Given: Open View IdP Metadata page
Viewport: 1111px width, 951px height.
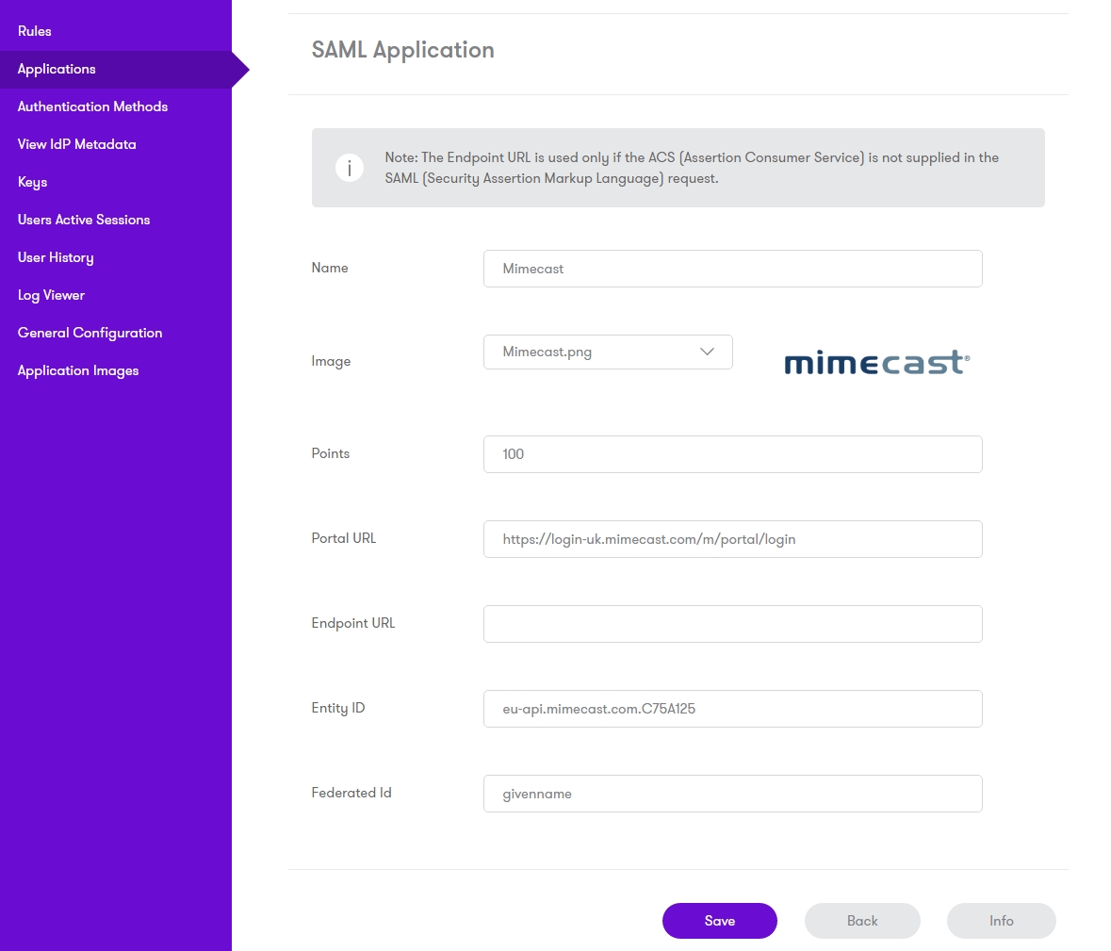Looking at the screenshot, I should 76,144.
